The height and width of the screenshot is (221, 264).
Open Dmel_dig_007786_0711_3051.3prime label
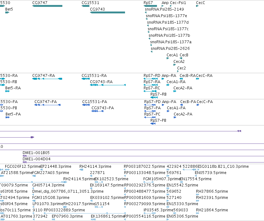point(68,192)
